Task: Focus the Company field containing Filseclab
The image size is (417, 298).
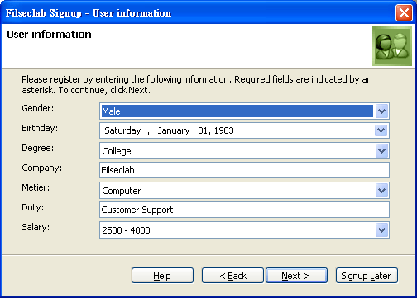Action: tap(244, 170)
